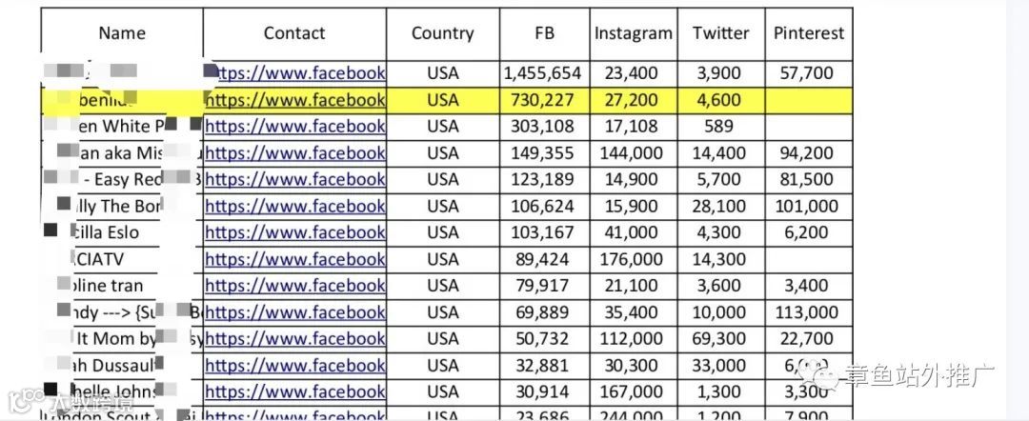The image size is (1029, 421).
Task: Click the Country column header
Action: pyautogui.click(x=442, y=33)
